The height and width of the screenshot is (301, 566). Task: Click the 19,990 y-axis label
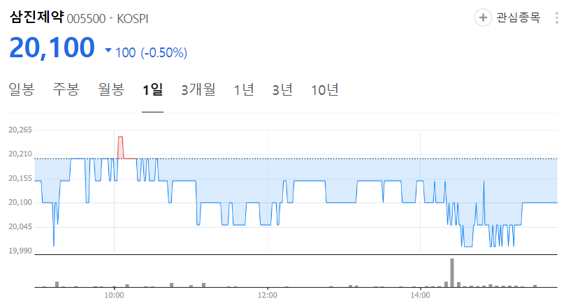tap(20, 251)
